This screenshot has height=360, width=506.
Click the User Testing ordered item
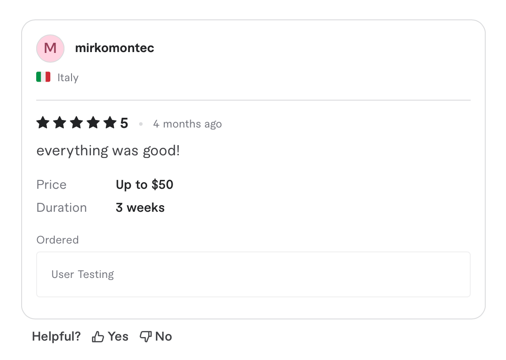tap(83, 274)
